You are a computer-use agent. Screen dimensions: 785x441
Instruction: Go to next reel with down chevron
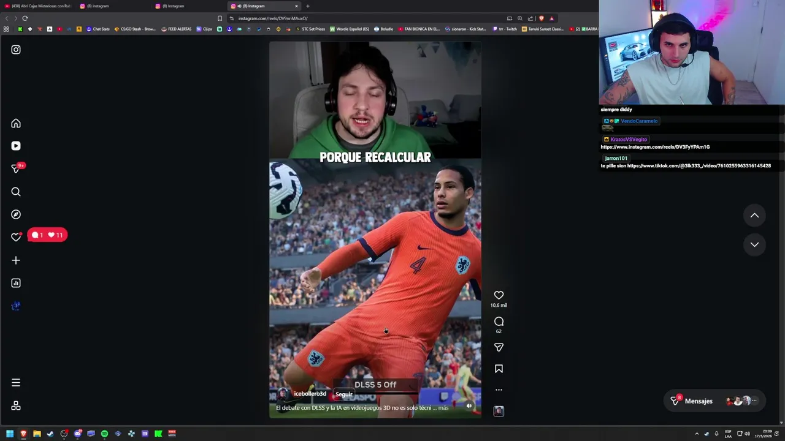click(x=754, y=244)
